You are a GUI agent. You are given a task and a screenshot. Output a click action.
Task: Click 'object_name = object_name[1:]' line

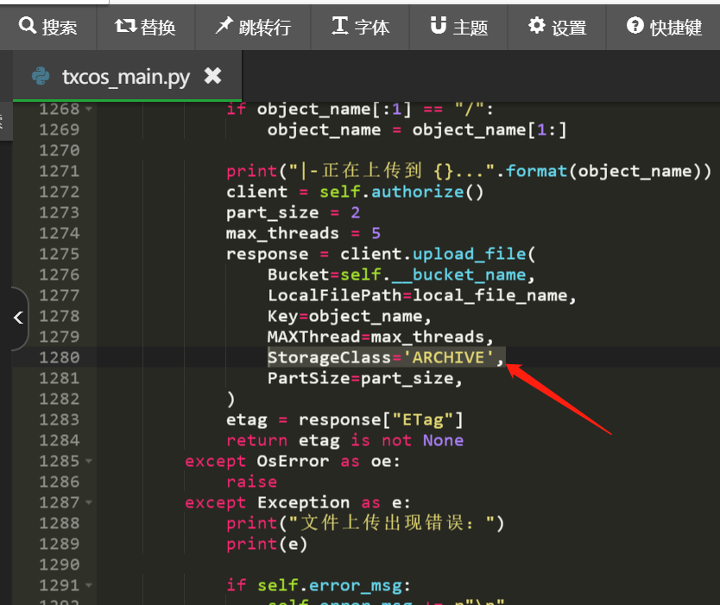(x=417, y=130)
